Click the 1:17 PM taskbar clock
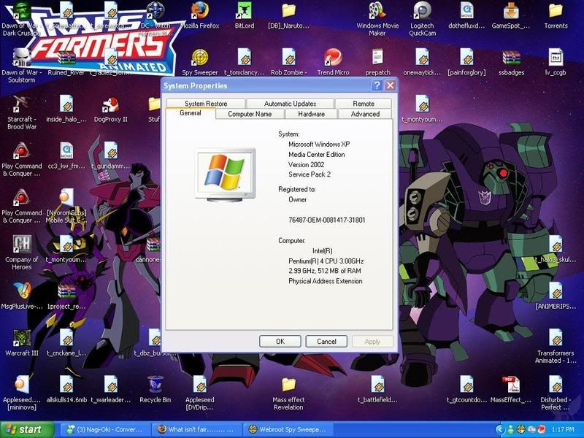584x438 pixels. pos(563,429)
